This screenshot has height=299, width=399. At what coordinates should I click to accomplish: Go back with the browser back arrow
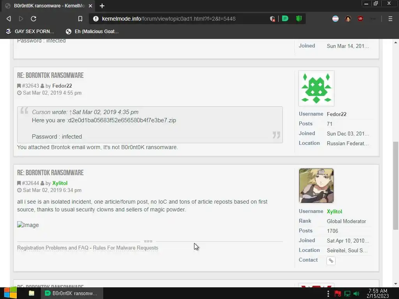click(9, 19)
